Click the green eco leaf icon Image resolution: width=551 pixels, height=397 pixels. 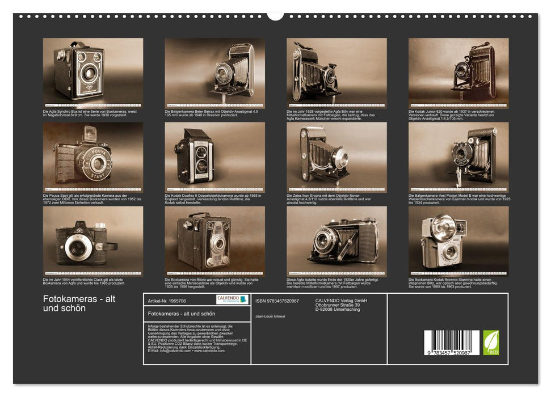(x=491, y=343)
